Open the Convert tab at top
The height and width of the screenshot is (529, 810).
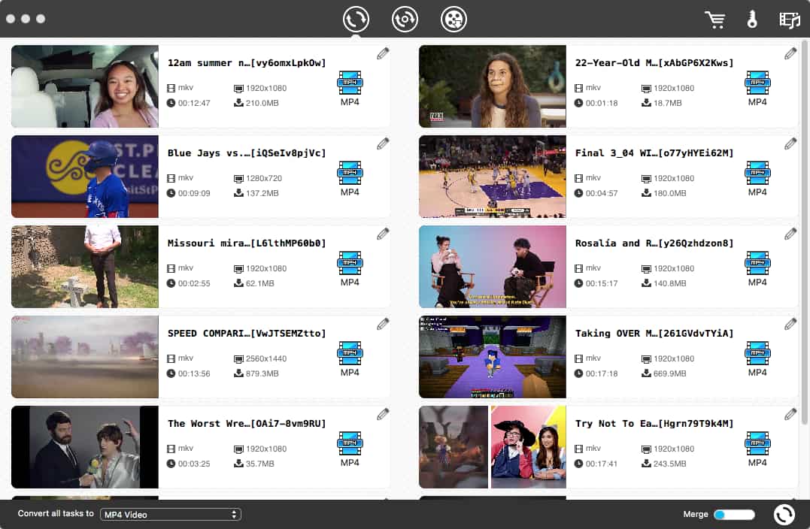356,20
